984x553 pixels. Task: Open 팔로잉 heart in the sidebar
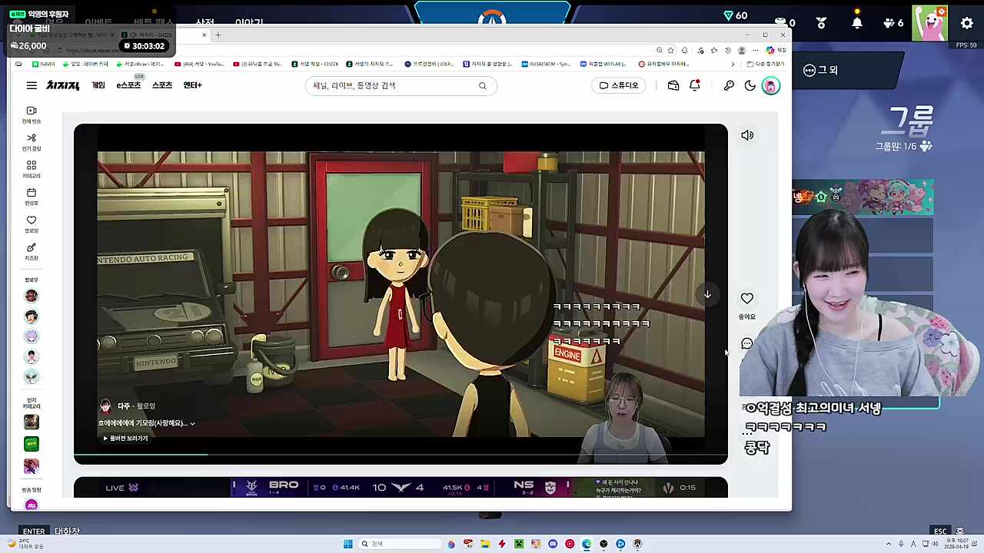[x=32, y=224]
